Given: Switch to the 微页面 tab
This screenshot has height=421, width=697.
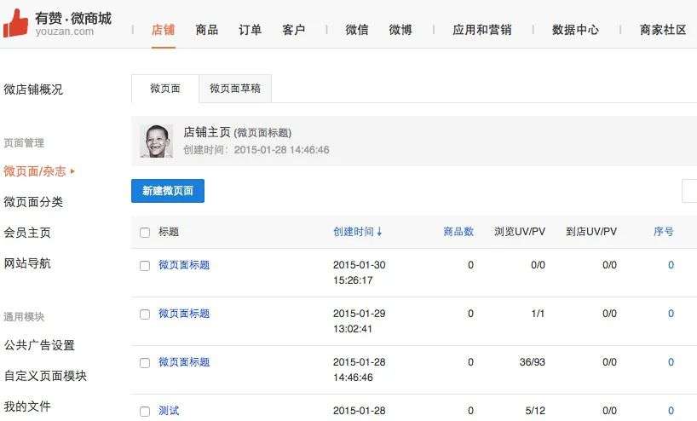Looking at the screenshot, I should (165, 89).
